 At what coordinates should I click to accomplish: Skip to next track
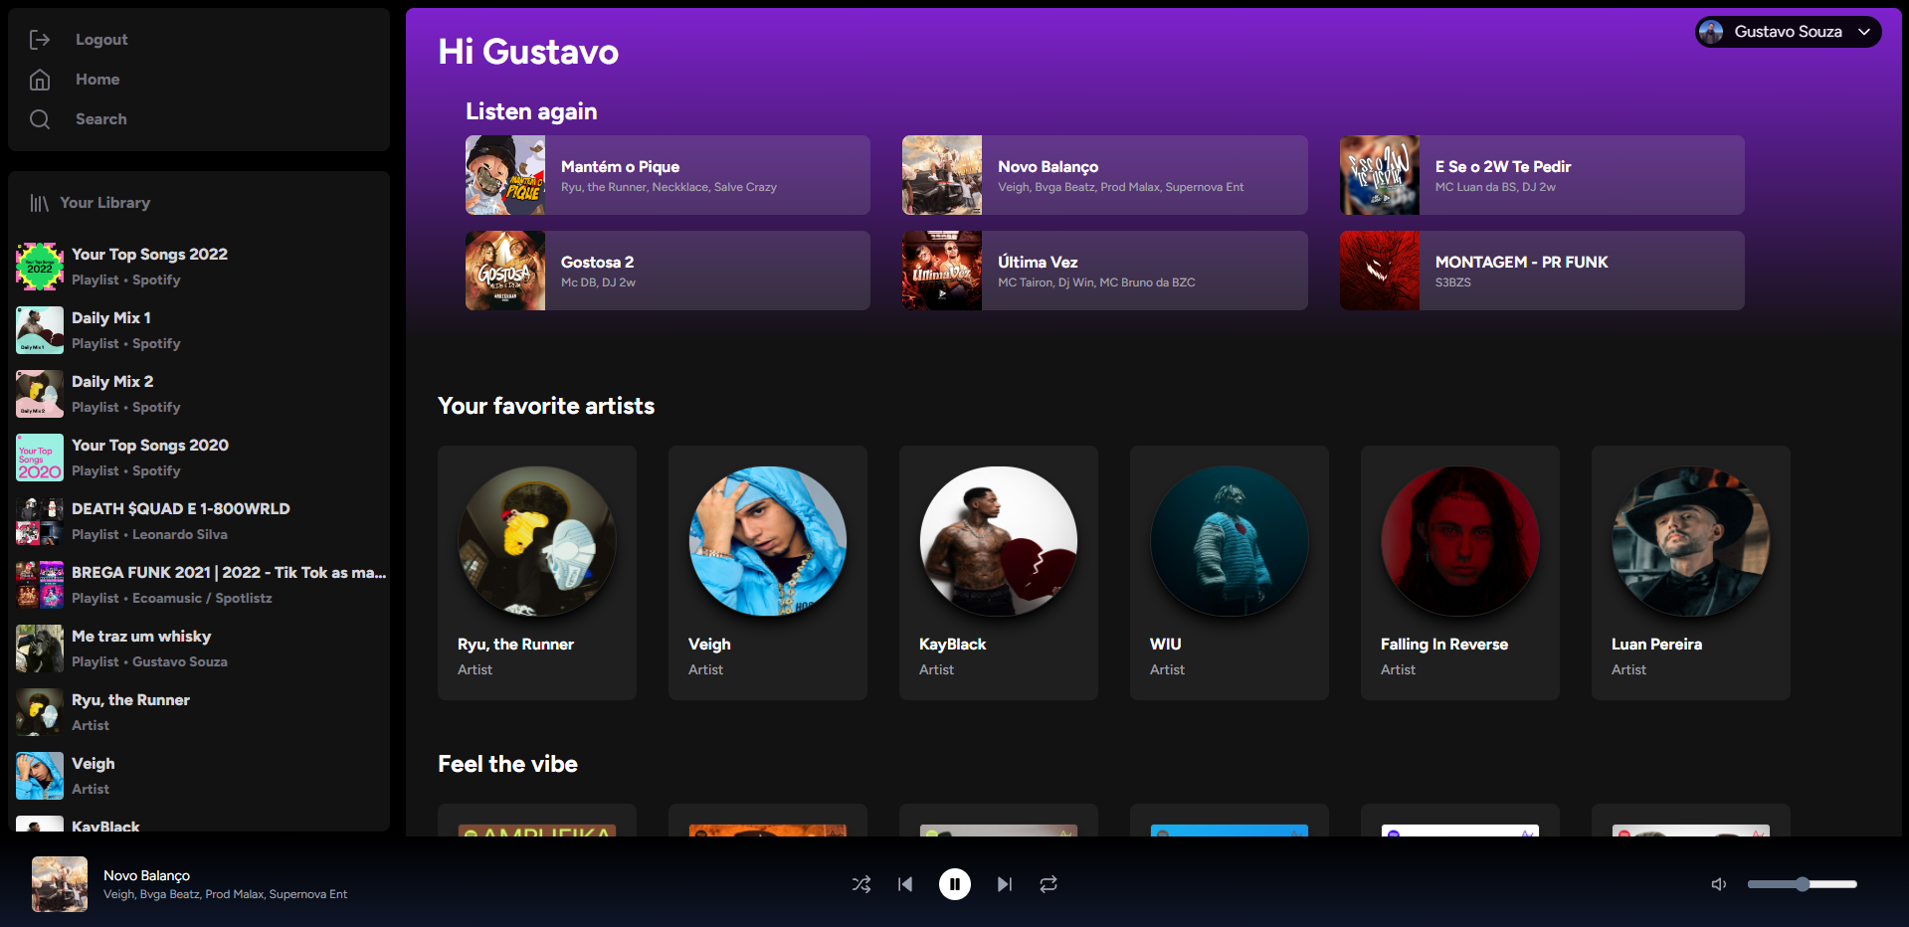click(x=1005, y=884)
